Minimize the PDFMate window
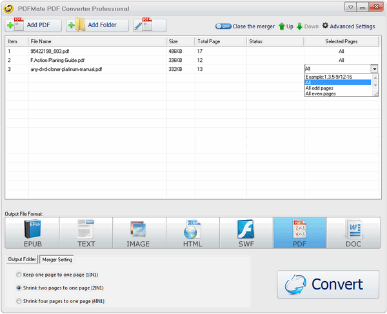This screenshot has height=314, width=387. point(362,7)
